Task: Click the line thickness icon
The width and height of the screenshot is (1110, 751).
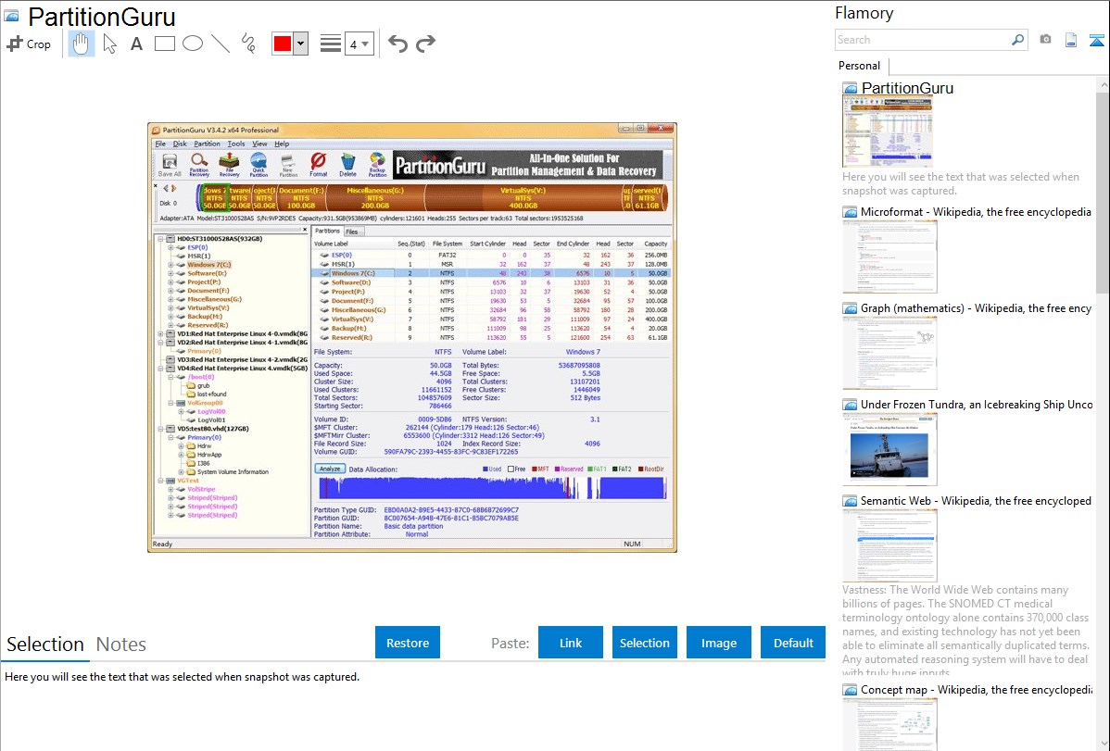Action: [x=331, y=44]
